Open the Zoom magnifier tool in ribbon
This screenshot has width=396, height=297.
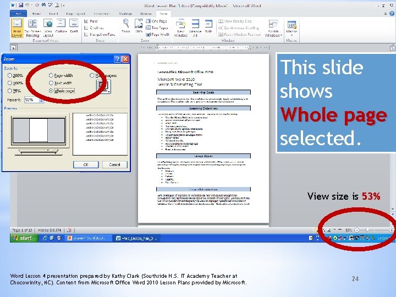click(x=126, y=26)
